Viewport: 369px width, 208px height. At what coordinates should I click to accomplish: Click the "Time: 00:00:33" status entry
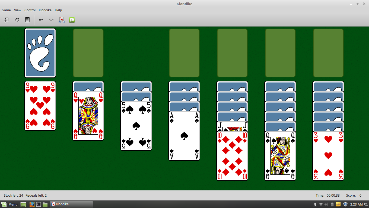tap(328, 195)
